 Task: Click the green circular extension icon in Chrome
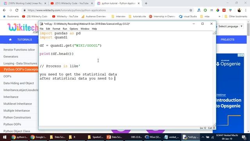click(x=205, y=10)
